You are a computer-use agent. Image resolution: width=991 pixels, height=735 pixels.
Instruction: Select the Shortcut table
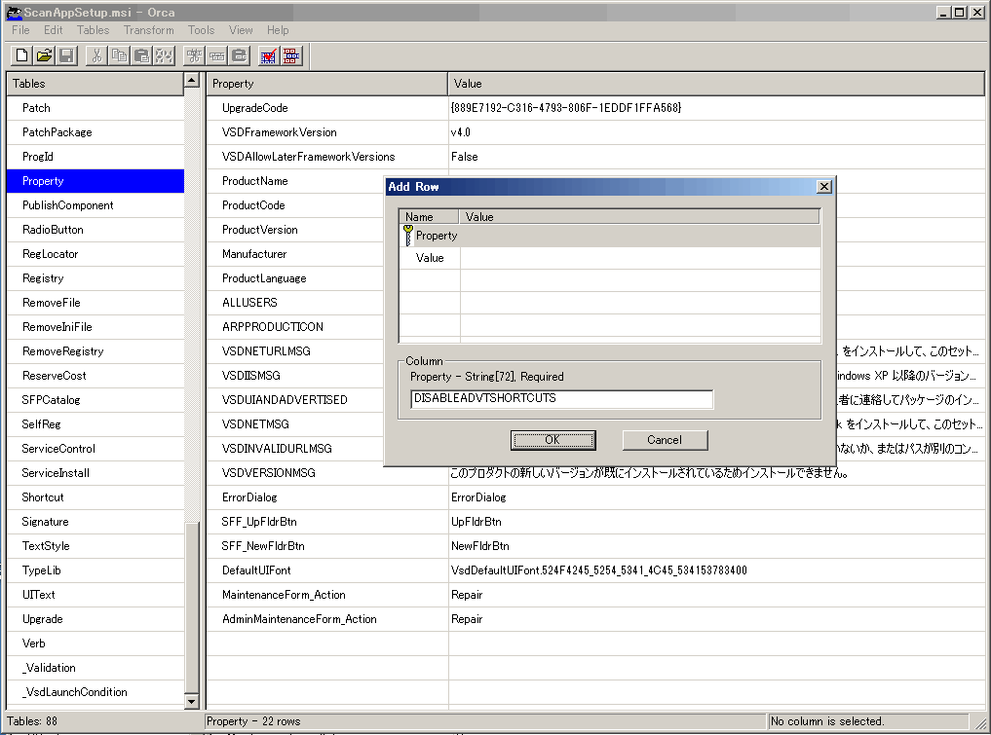click(95, 496)
